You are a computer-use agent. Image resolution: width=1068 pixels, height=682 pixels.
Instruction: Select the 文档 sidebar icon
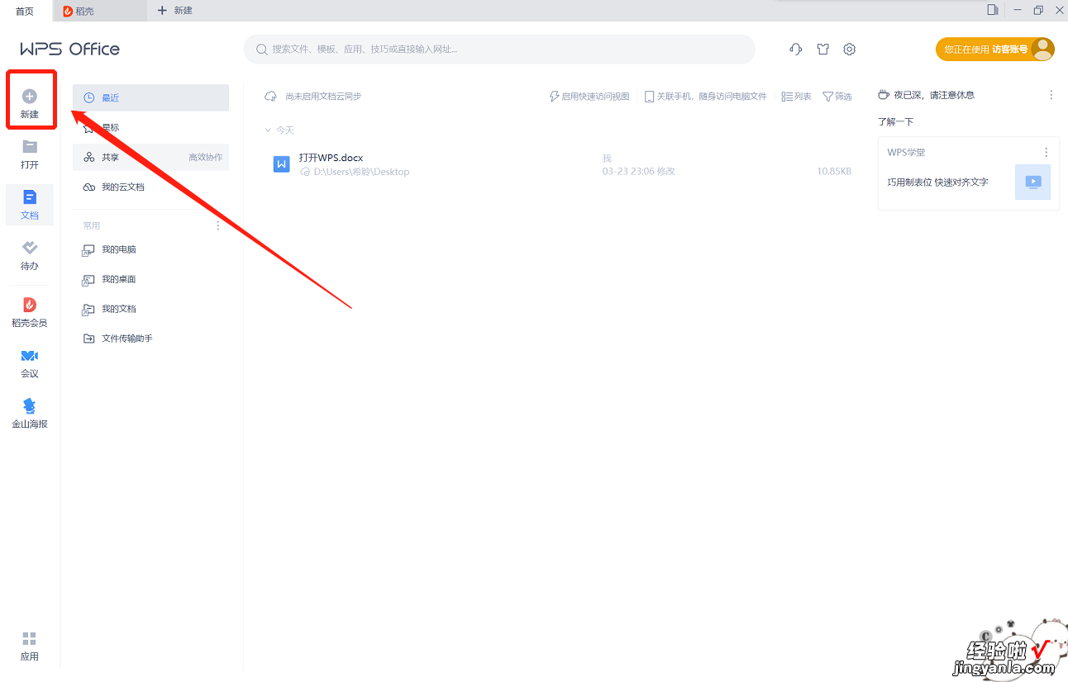[x=30, y=197]
